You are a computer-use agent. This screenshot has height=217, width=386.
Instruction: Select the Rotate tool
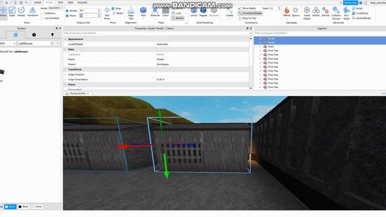click(21, 12)
